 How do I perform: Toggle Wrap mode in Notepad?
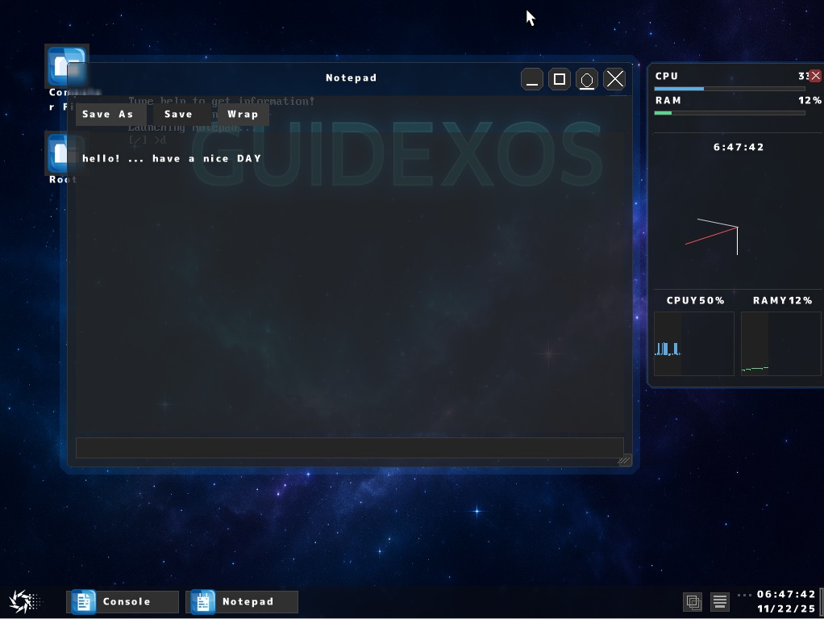click(243, 114)
